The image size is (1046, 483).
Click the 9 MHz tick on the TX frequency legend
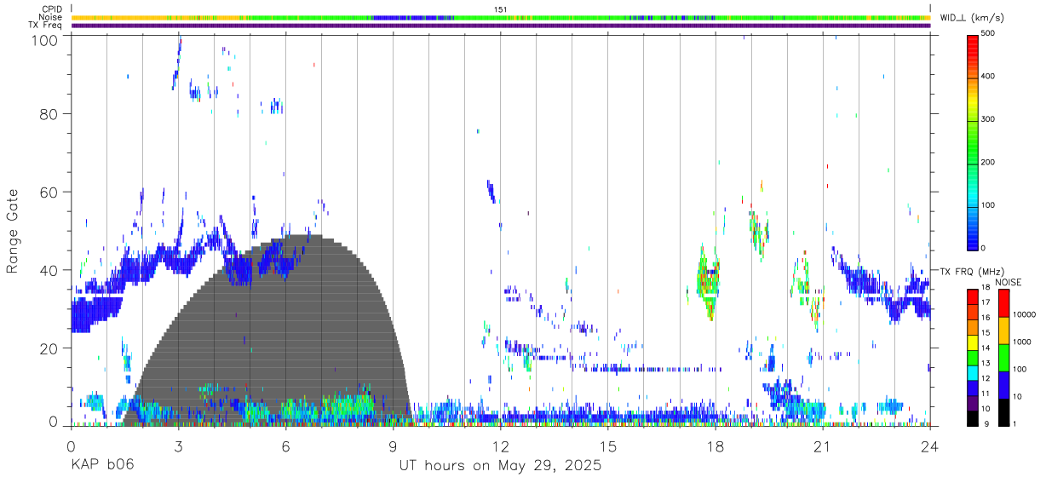(x=986, y=423)
